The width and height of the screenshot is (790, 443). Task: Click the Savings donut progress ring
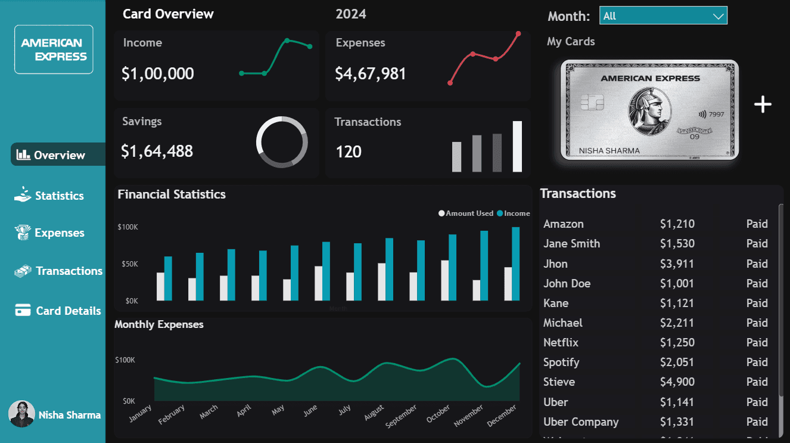pyautogui.click(x=282, y=142)
